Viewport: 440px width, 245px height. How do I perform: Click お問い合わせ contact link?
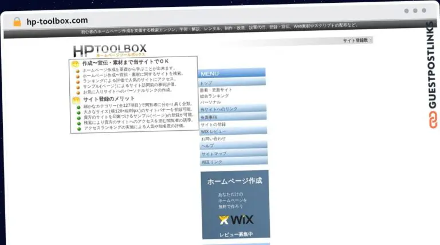coord(214,139)
